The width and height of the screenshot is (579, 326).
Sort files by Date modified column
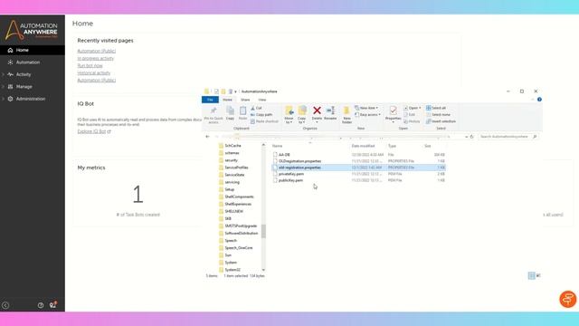[x=363, y=146]
